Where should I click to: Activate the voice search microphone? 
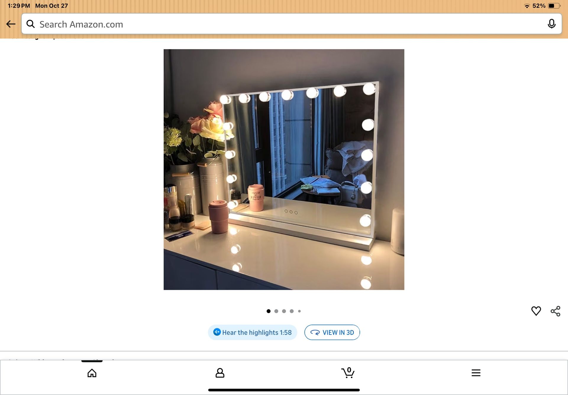click(x=552, y=24)
